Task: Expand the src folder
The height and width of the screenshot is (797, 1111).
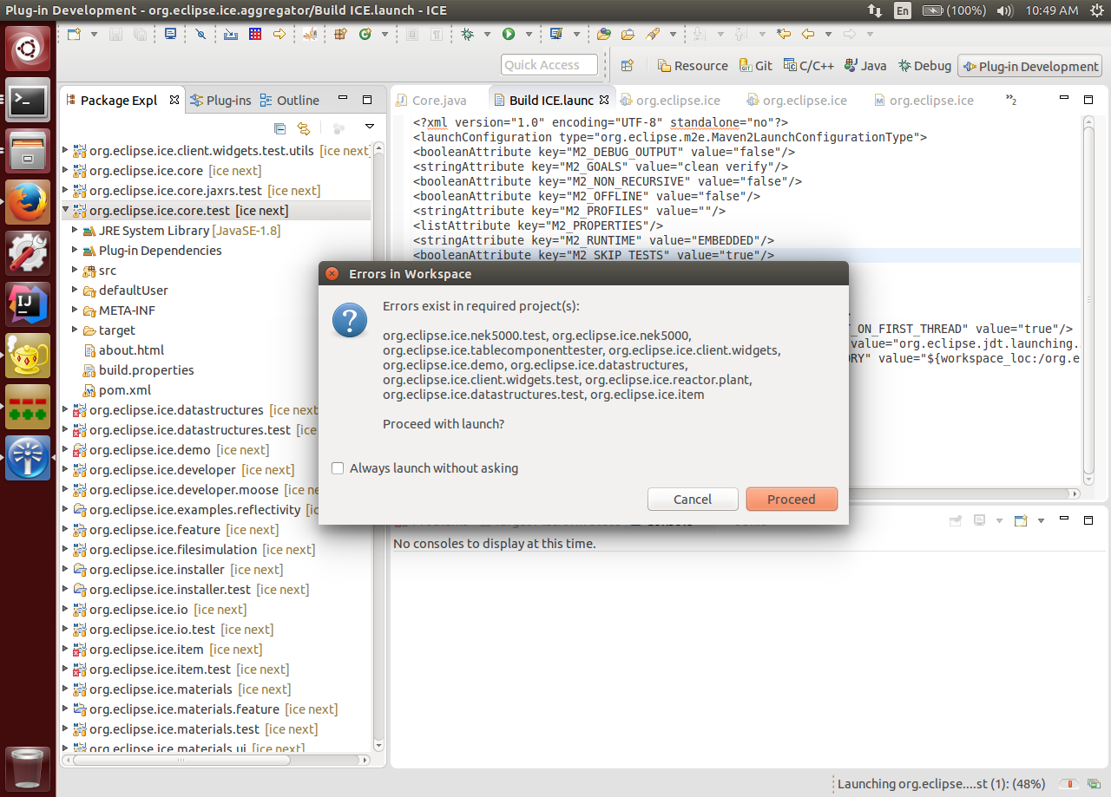Action: [76, 271]
